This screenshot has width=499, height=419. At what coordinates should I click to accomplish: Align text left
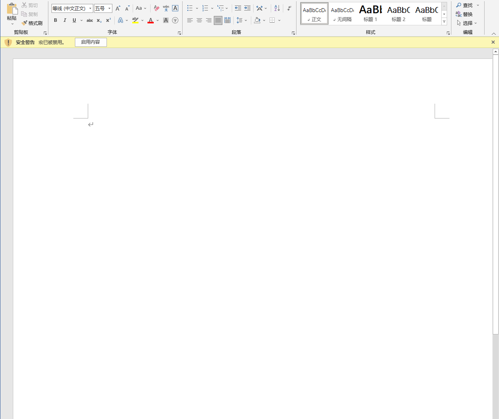[190, 20]
